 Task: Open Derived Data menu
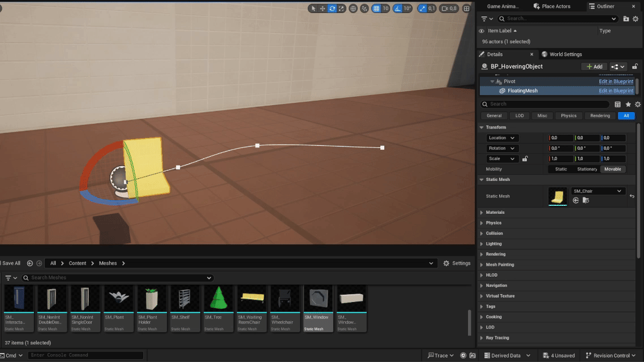pyautogui.click(x=507, y=355)
